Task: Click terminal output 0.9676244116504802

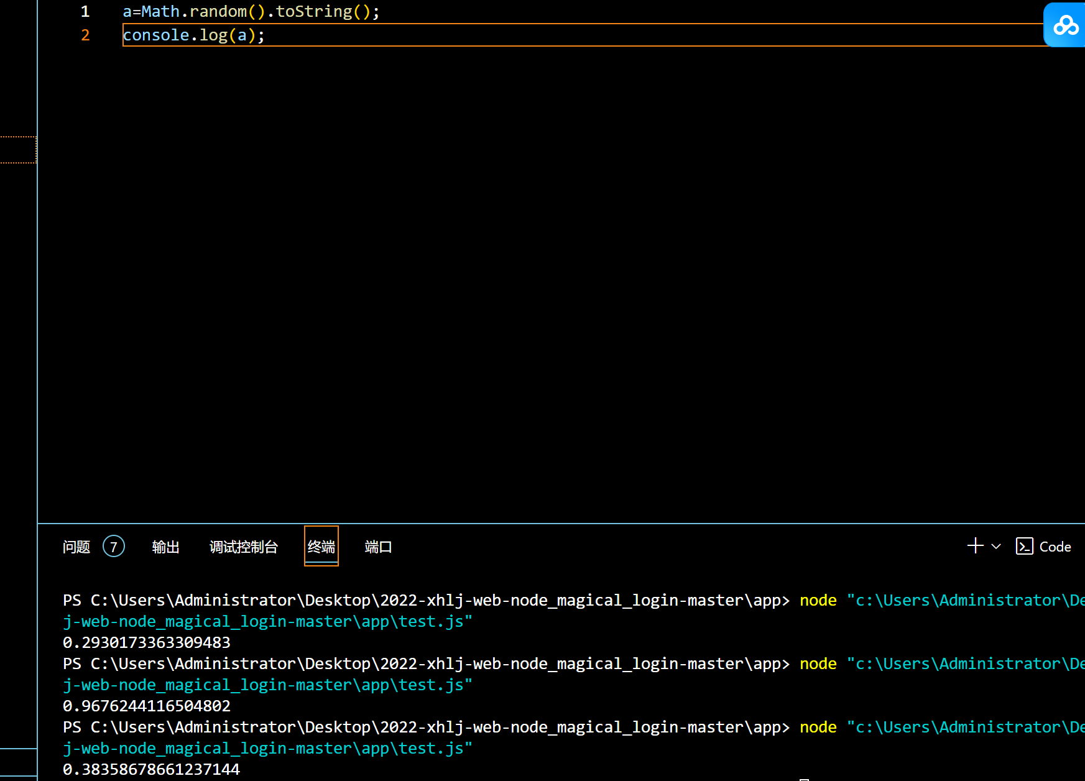Action: pos(147,706)
